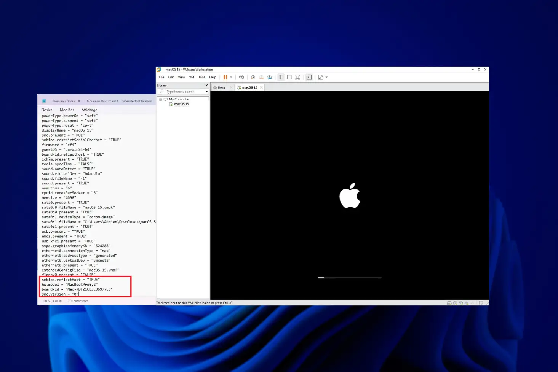The width and height of the screenshot is (558, 372).
Task: Click the orange Pause VM button
Action: tap(225, 77)
